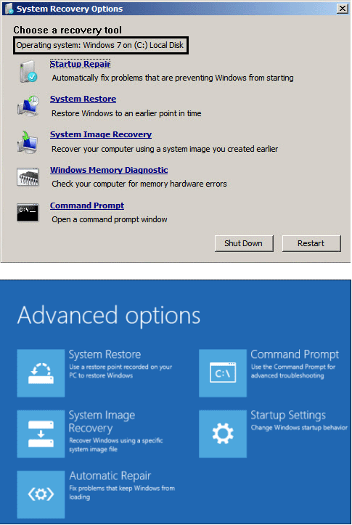Screen dimensions: 352x525
Task: Click System Restore label in Advanced options
Action: [x=105, y=354]
